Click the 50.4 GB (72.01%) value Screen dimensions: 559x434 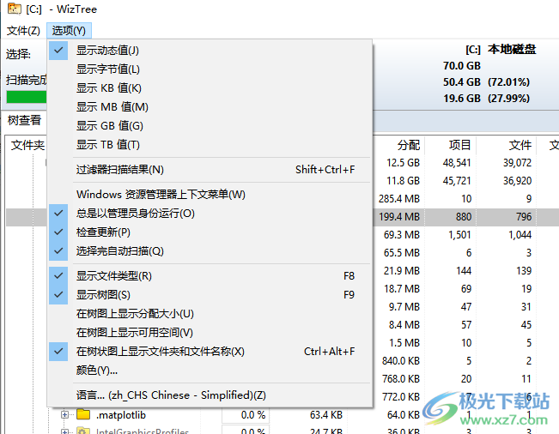tap(486, 82)
